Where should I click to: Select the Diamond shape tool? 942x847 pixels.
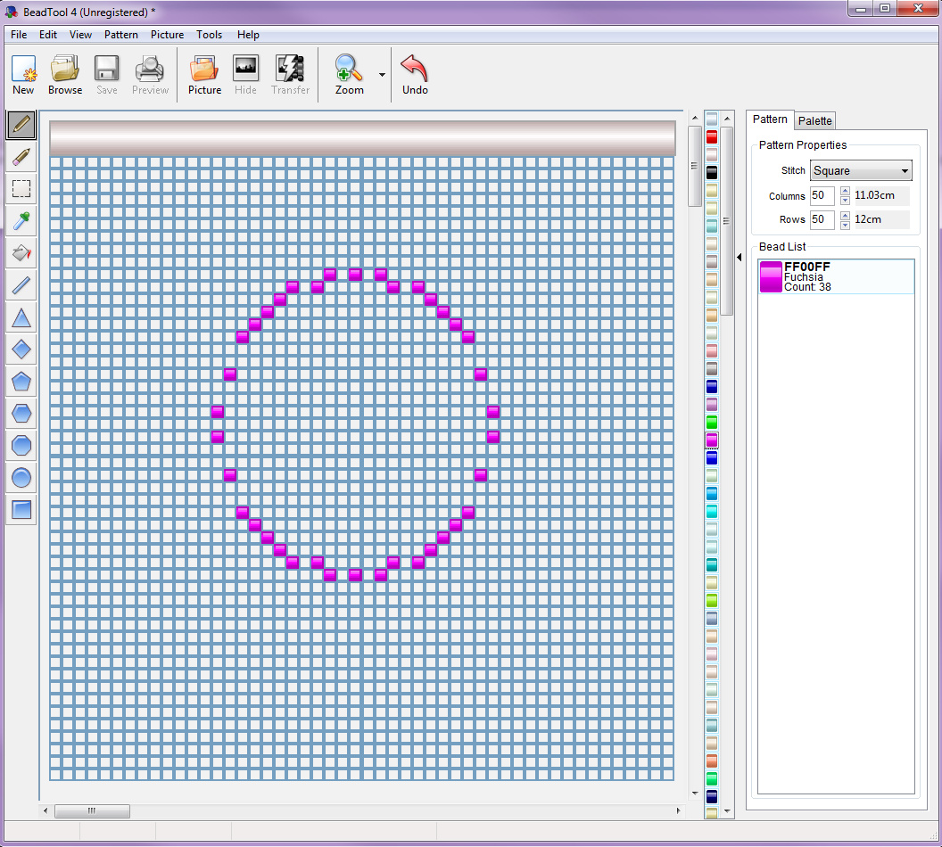click(21, 349)
